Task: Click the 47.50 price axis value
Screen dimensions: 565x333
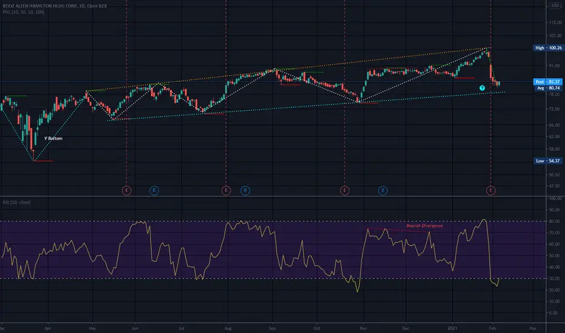Action: tap(555, 186)
